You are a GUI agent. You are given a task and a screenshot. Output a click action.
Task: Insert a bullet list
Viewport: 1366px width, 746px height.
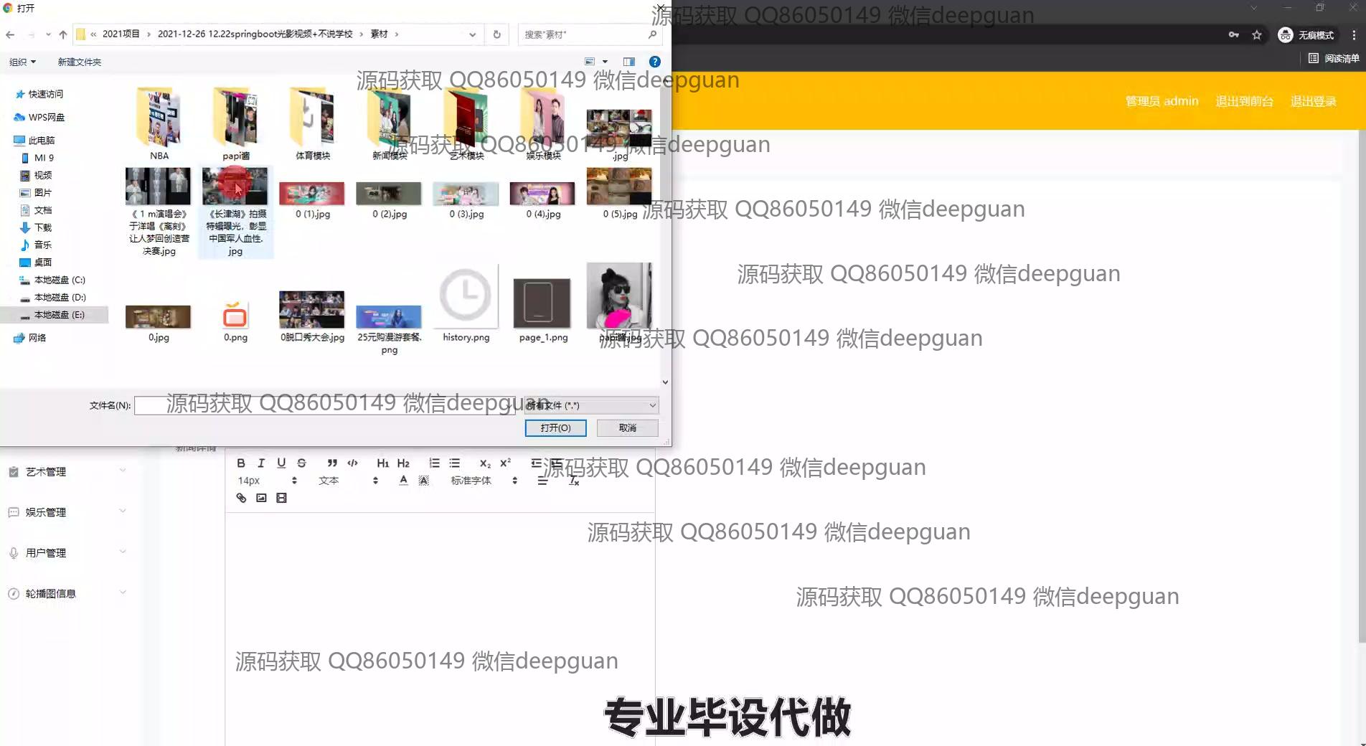point(454,463)
